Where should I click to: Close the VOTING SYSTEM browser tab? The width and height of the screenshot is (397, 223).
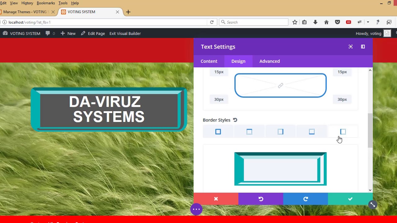(x=118, y=12)
